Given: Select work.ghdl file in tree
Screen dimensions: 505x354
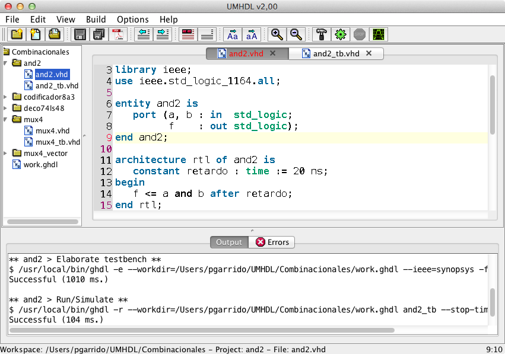Looking at the screenshot, I should (40, 164).
